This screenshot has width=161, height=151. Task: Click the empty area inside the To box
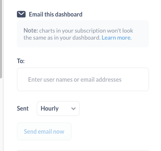click(135, 79)
